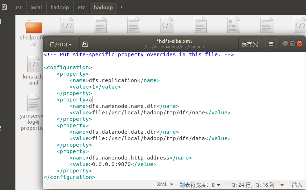306x190 pixels.
Task: Maximize the gedit window
Action: [292, 44]
